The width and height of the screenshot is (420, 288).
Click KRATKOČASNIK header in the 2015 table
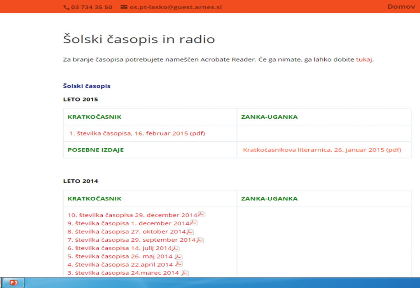(x=94, y=117)
